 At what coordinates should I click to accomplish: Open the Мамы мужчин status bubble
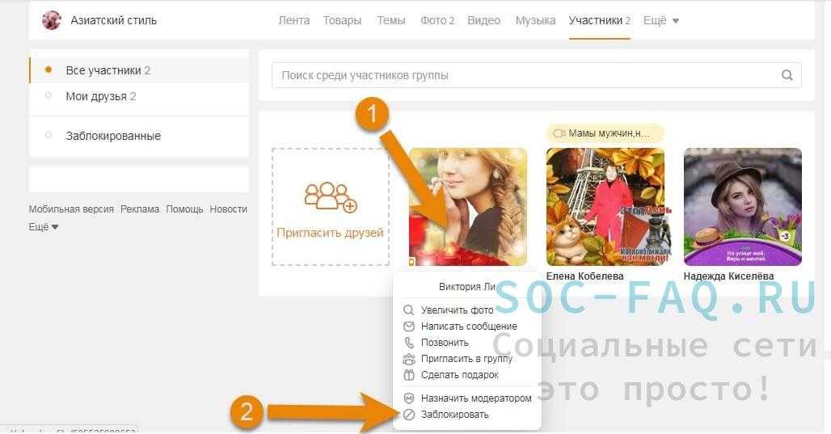coord(605,133)
